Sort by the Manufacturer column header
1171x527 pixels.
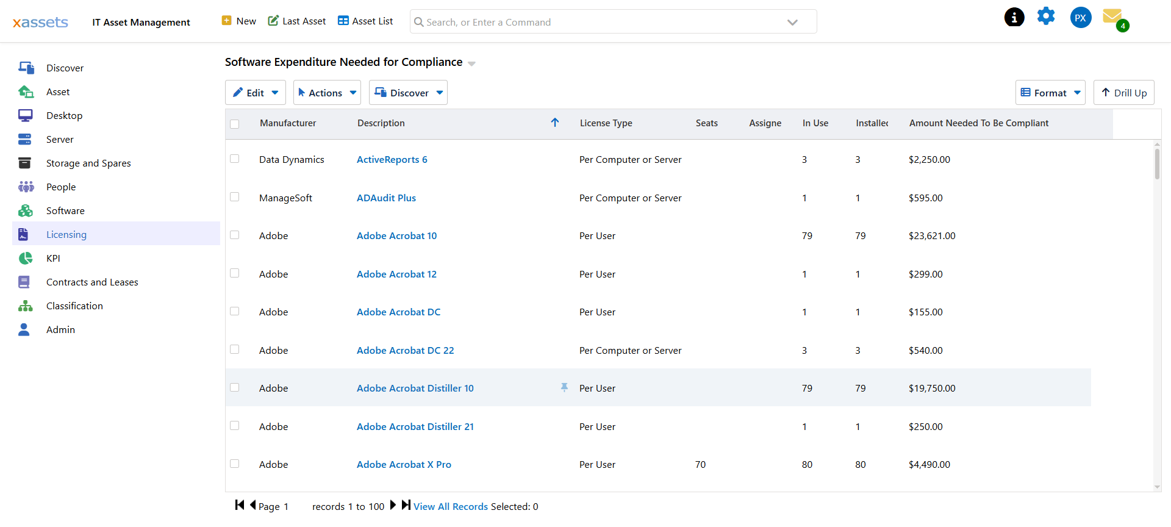click(288, 123)
